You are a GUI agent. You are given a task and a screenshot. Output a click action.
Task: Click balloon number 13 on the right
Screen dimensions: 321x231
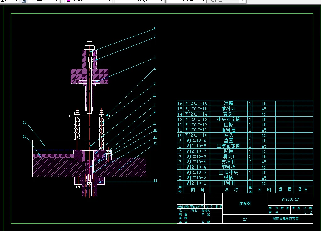pos(155,181)
